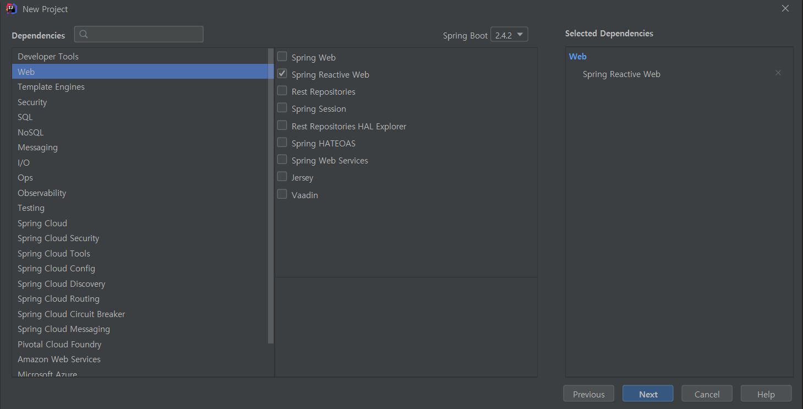The height and width of the screenshot is (409, 803).
Task: Click the Web group header in Selected Dependencies
Action: [x=577, y=56]
